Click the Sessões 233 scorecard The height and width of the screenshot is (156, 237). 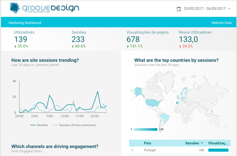(x=79, y=39)
